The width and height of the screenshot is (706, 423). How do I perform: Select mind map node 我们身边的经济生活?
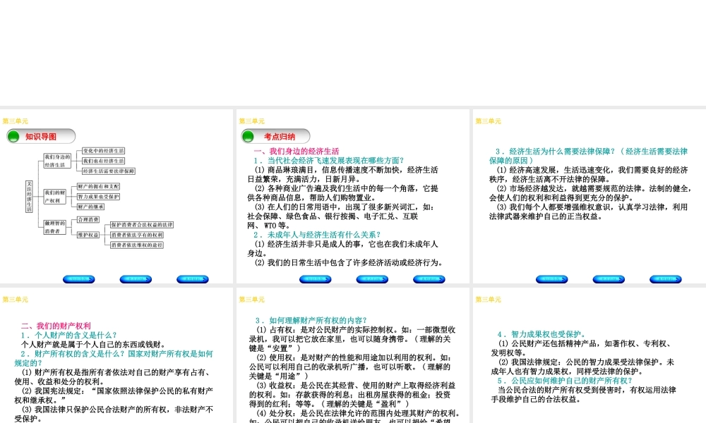coord(57,161)
